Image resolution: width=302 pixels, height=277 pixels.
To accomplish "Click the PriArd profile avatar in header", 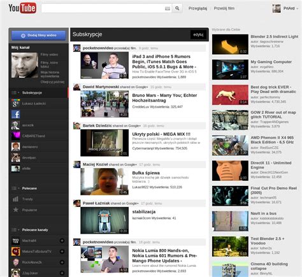I will (x=277, y=8).
